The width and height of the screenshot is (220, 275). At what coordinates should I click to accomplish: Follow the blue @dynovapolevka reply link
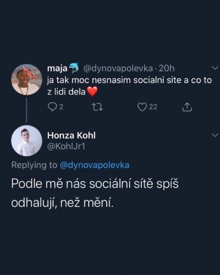pos(95,165)
